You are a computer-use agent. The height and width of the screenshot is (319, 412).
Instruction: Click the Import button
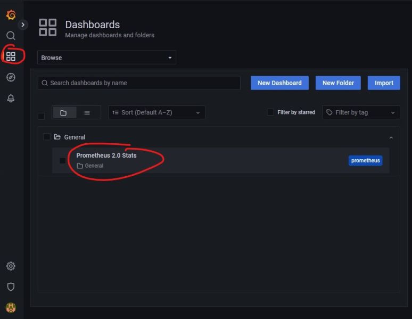pyautogui.click(x=384, y=83)
